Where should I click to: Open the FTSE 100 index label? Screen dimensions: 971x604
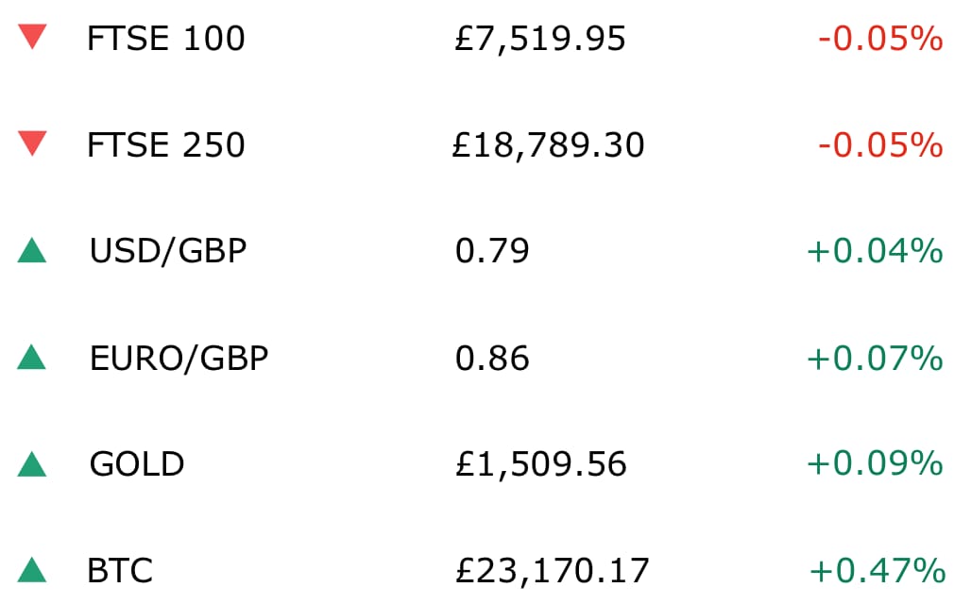point(166,39)
